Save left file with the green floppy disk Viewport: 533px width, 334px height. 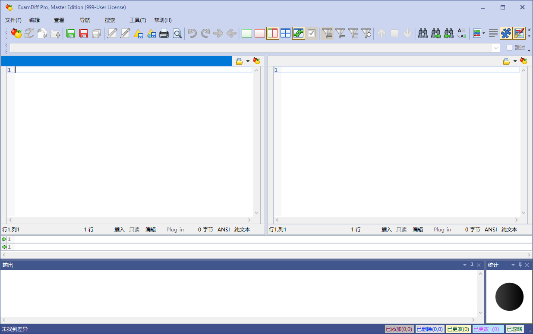coord(71,33)
